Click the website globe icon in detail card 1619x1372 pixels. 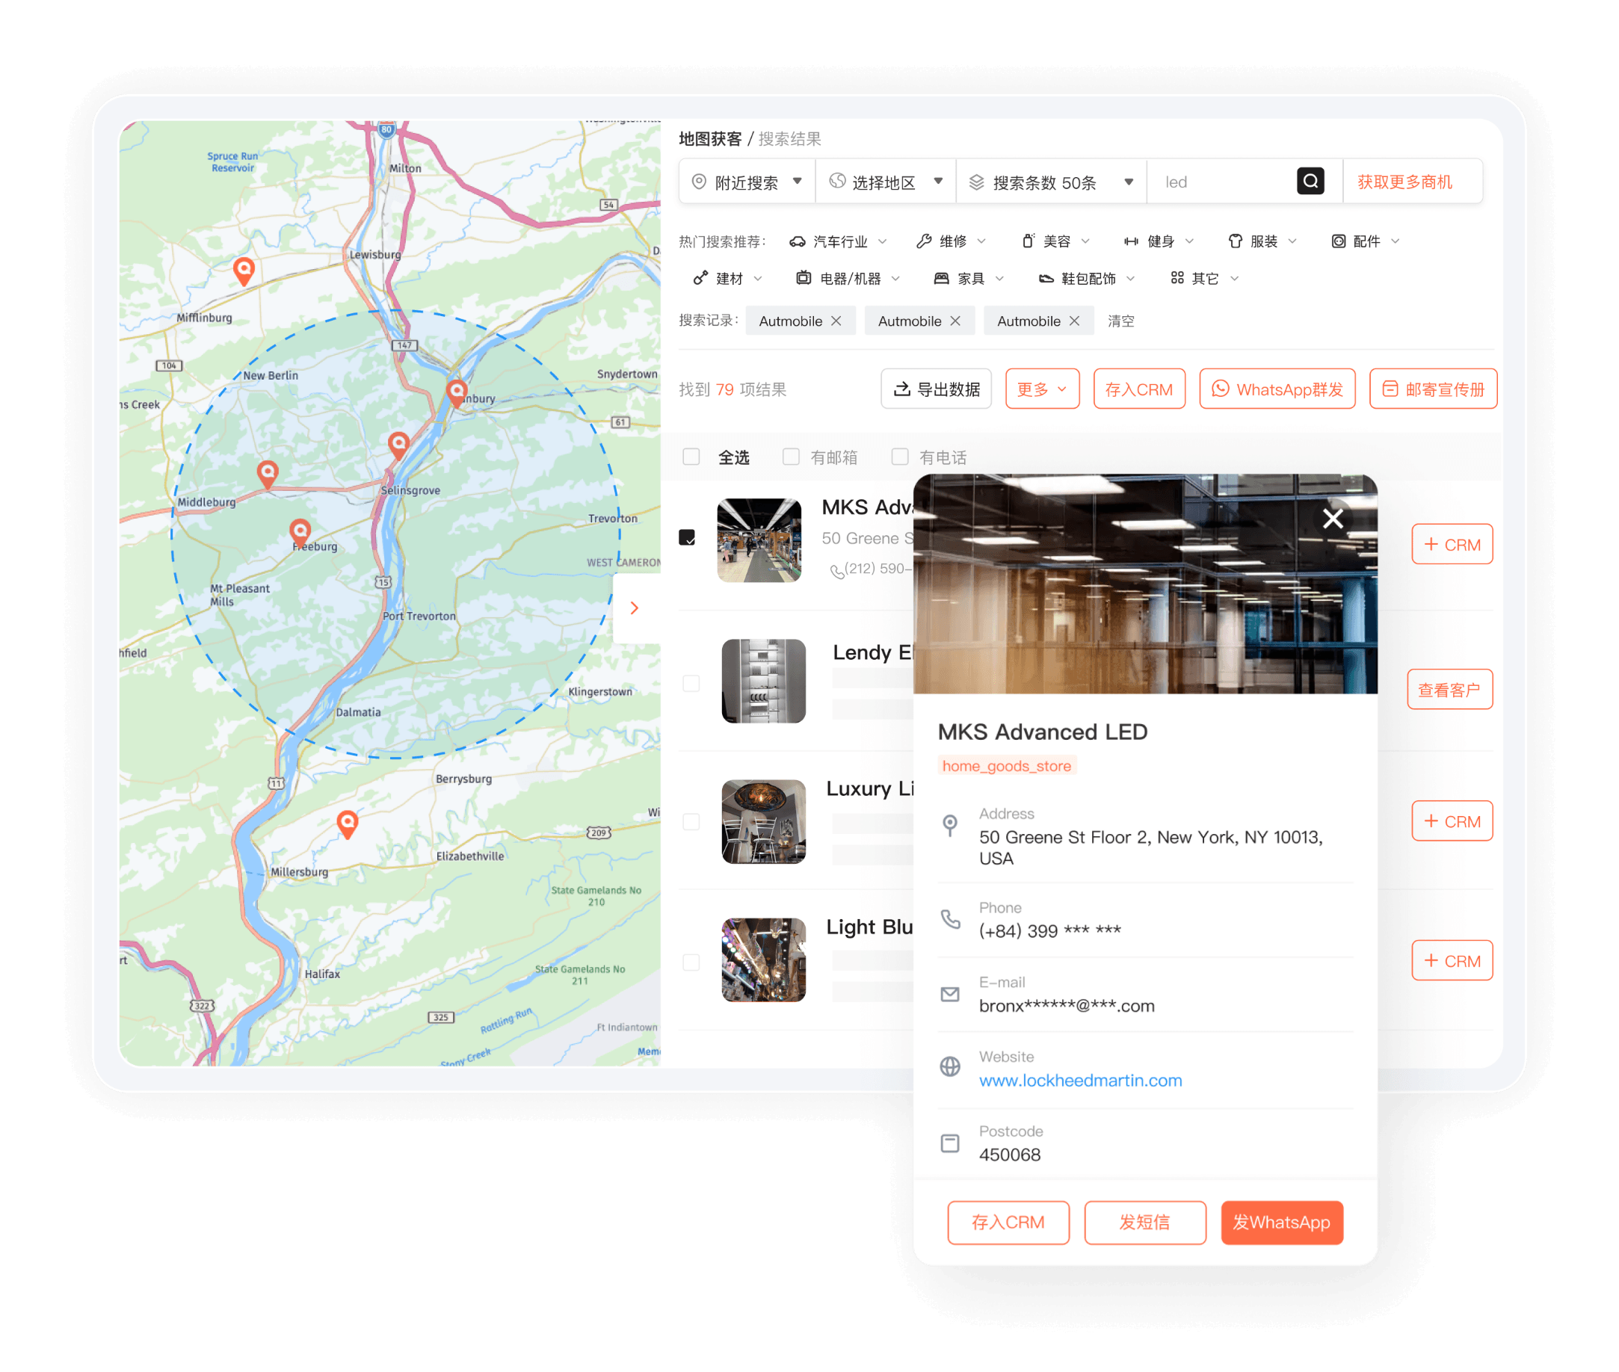(x=950, y=1066)
